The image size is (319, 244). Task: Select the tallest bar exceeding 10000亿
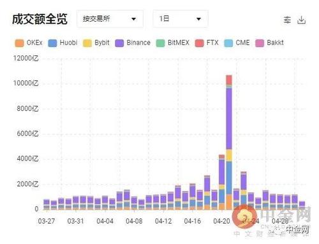(229, 142)
